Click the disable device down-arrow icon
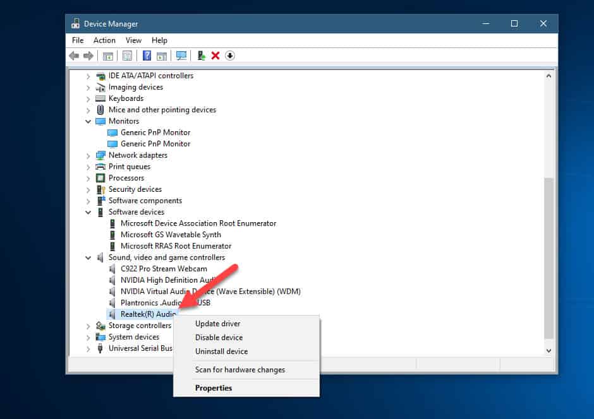594x419 pixels. [x=230, y=56]
